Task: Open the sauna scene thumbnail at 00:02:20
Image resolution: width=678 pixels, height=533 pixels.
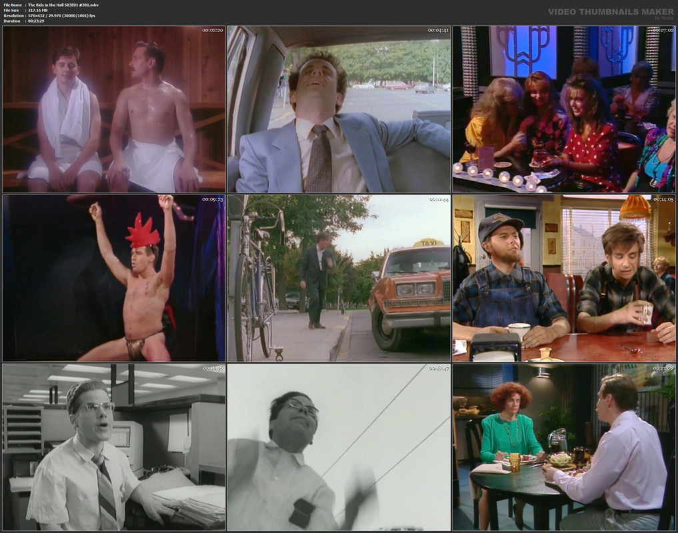Action: tap(114, 109)
